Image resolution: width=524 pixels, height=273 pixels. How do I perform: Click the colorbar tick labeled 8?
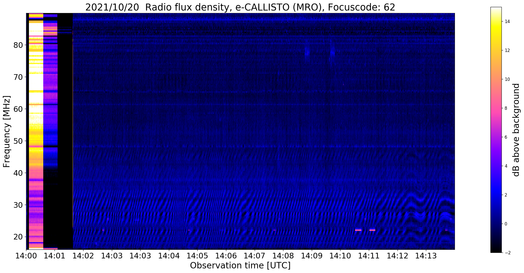click(506, 108)
